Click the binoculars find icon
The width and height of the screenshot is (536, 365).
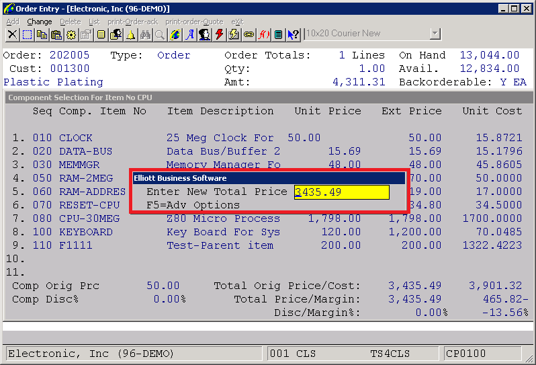[145, 34]
